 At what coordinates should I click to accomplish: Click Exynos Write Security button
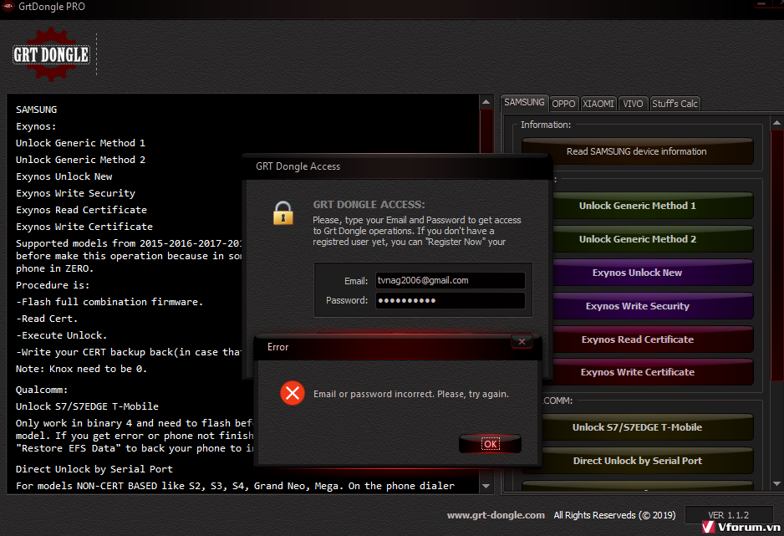[x=653, y=306]
